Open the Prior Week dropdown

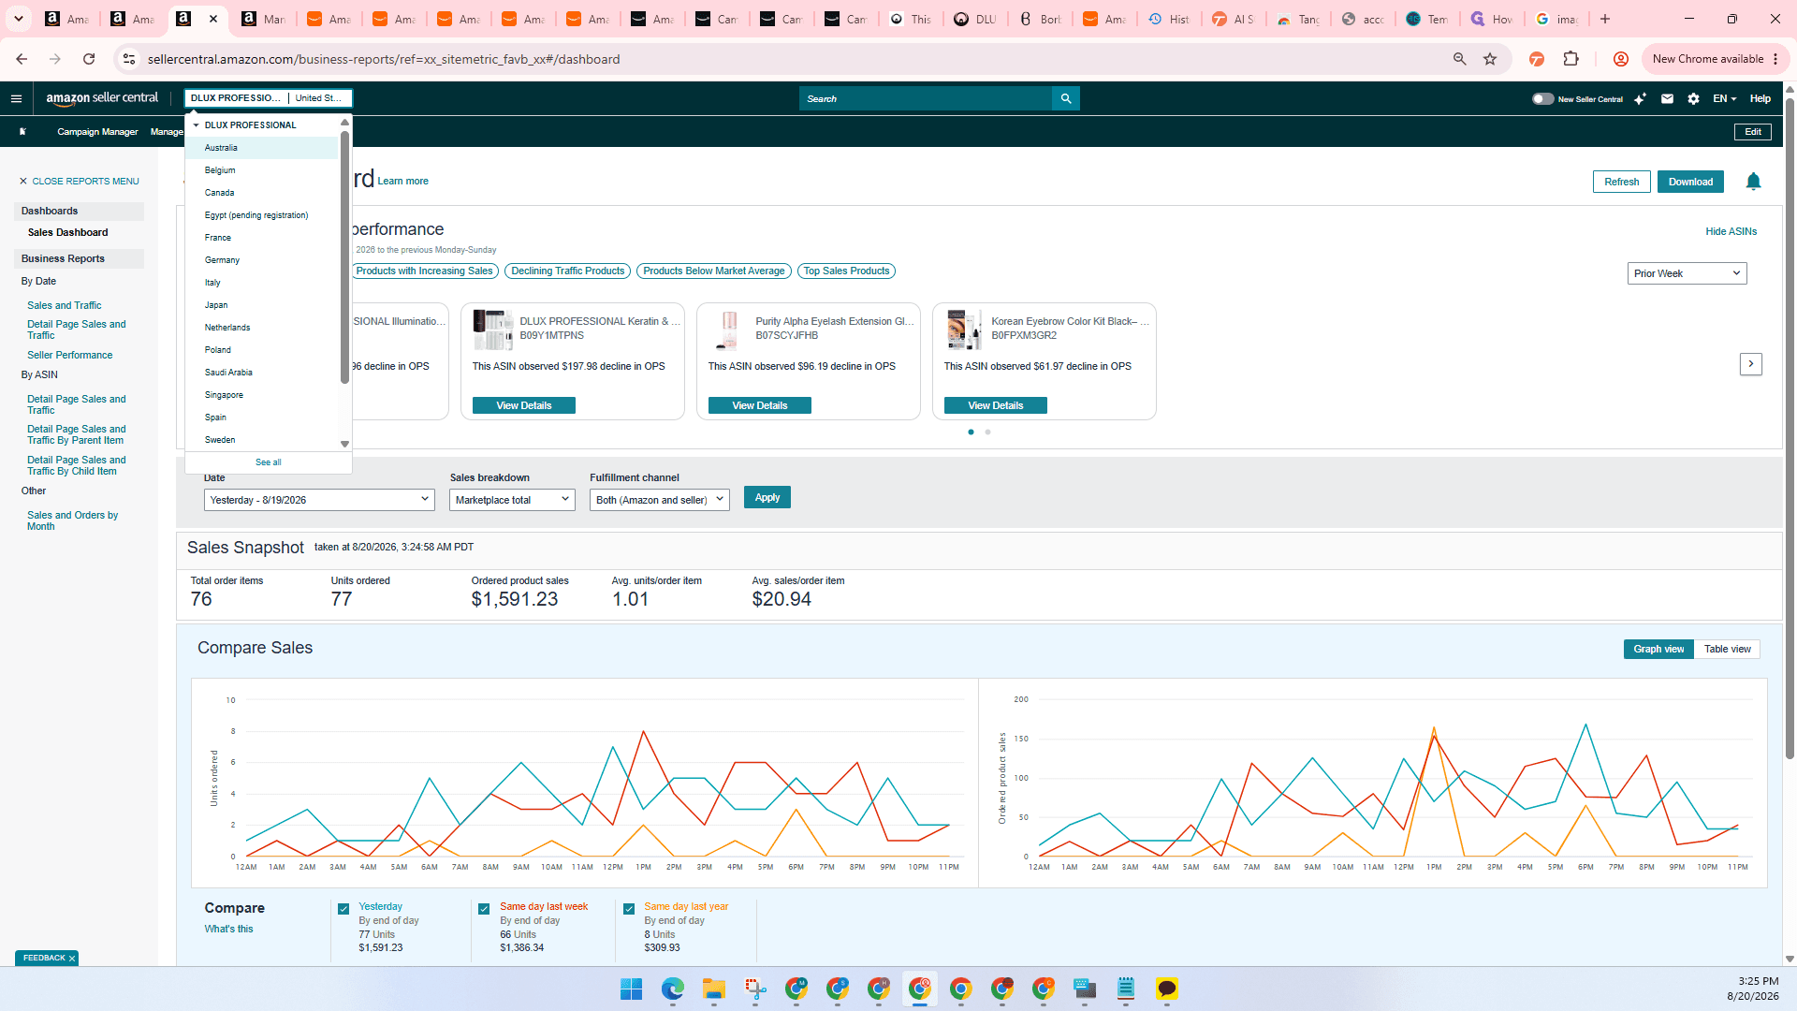(x=1687, y=273)
